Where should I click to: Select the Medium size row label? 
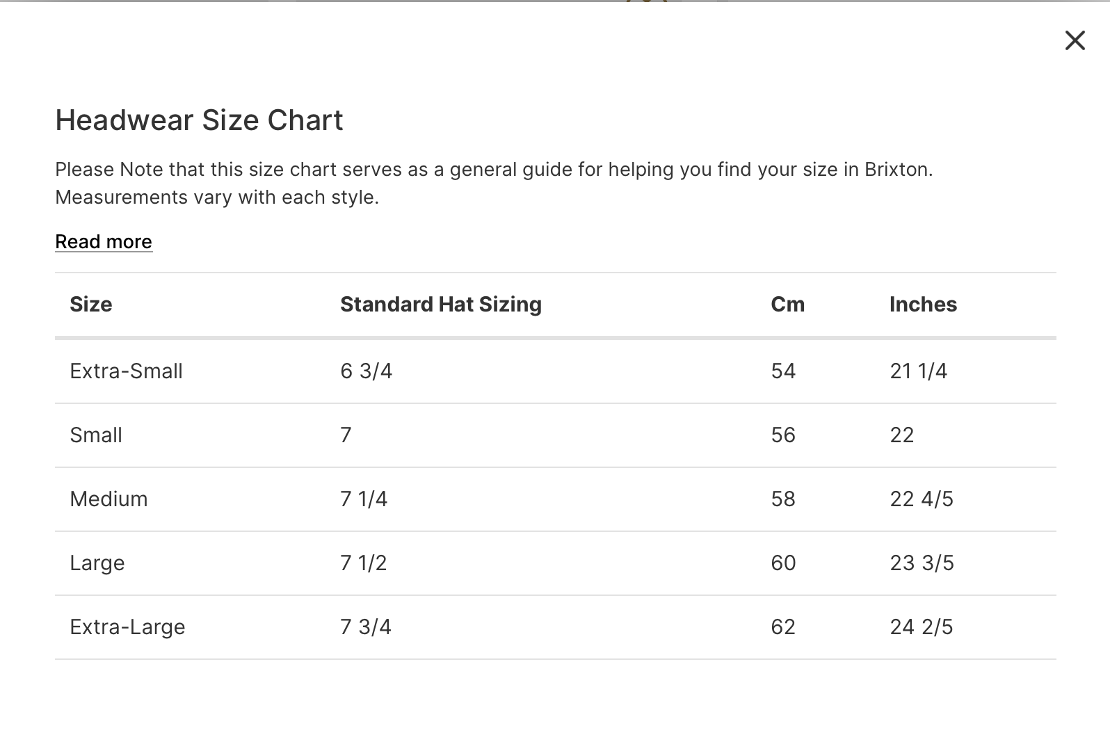pyautogui.click(x=108, y=499)
